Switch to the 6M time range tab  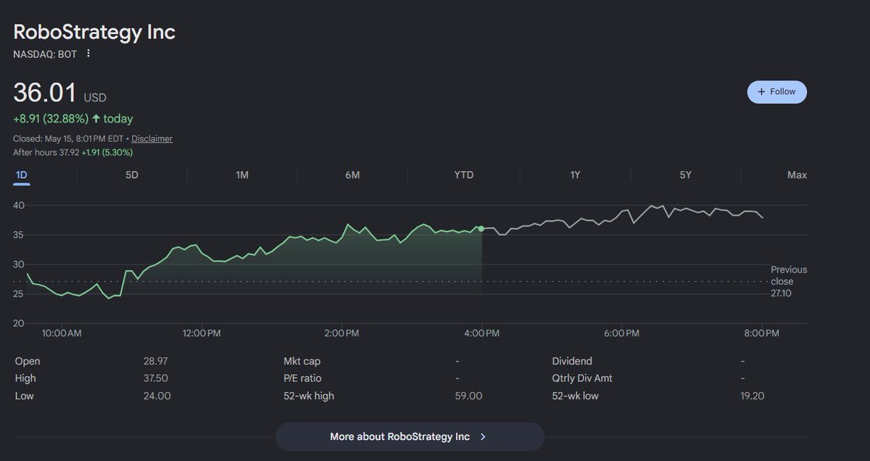click(x=352, y=175)
